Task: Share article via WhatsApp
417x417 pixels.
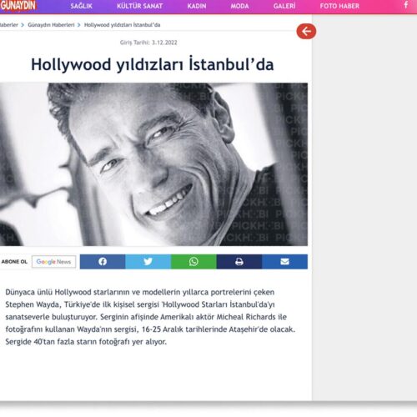Action: click(193, 262)
